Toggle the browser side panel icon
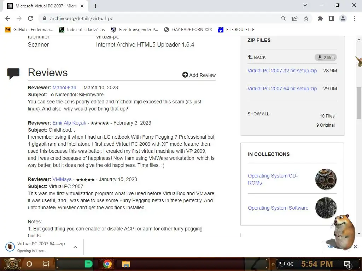 (x=332, y=18)
